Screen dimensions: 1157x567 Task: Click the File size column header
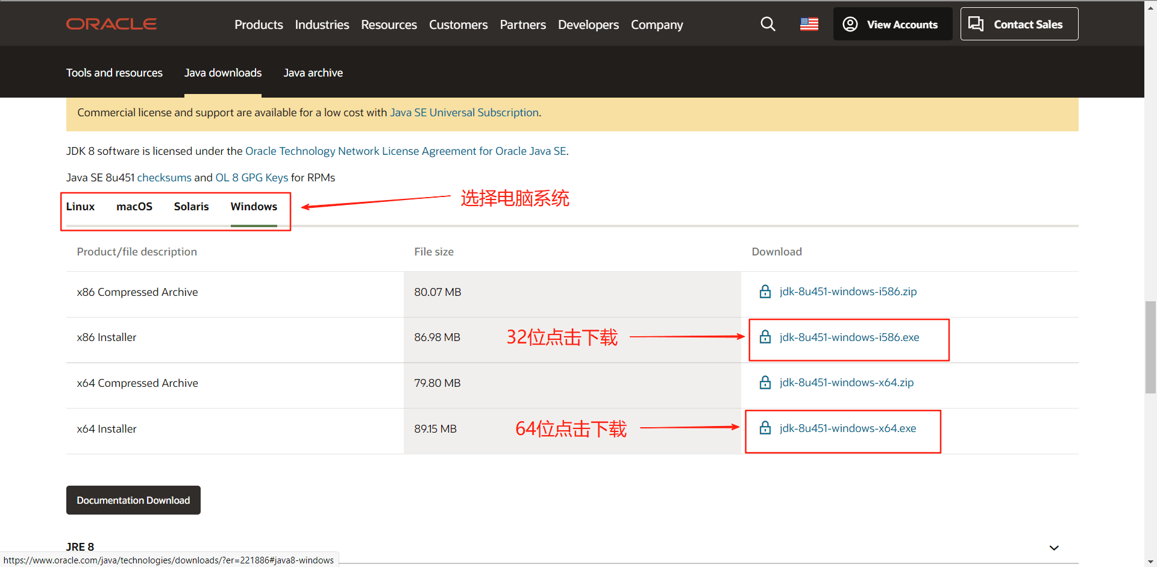click(x=434, y=252)
